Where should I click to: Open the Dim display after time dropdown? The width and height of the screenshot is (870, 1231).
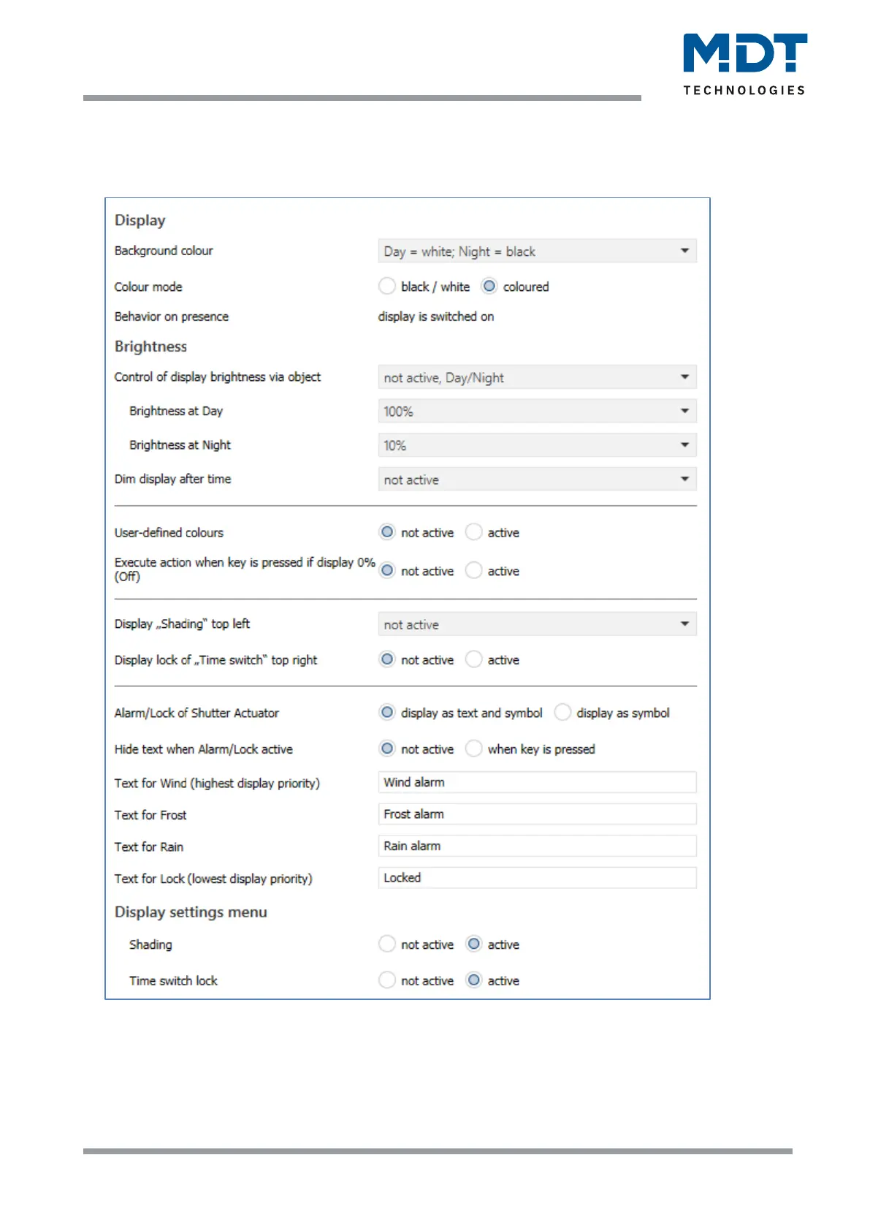point(537,480)
